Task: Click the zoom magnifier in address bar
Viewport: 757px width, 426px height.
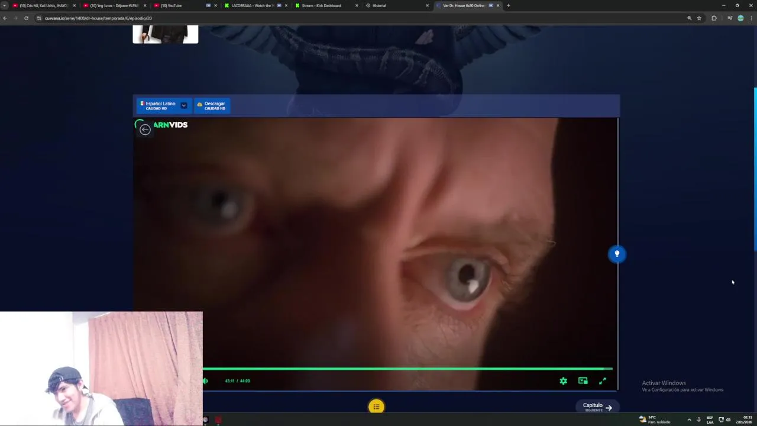Action: click(x=689, y=18)
